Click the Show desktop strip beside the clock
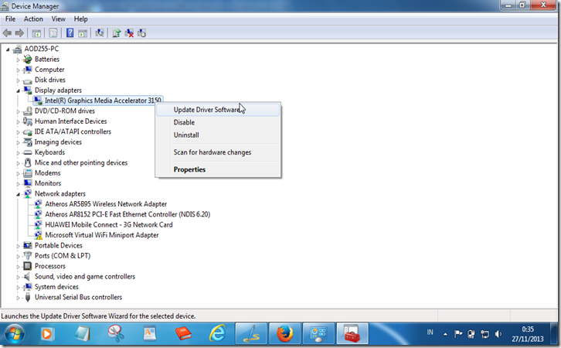Image resolution: width=561 pixels, height=348 pixels. [556, 333]
